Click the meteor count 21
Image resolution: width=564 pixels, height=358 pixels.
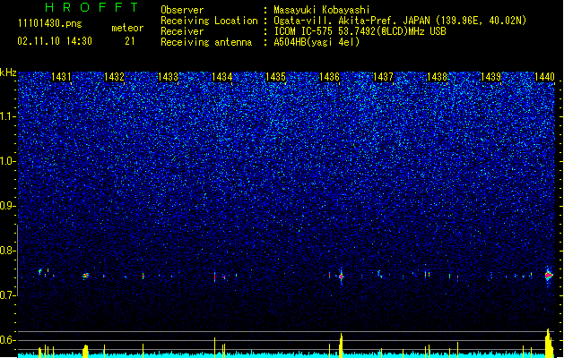pos(130,41)
